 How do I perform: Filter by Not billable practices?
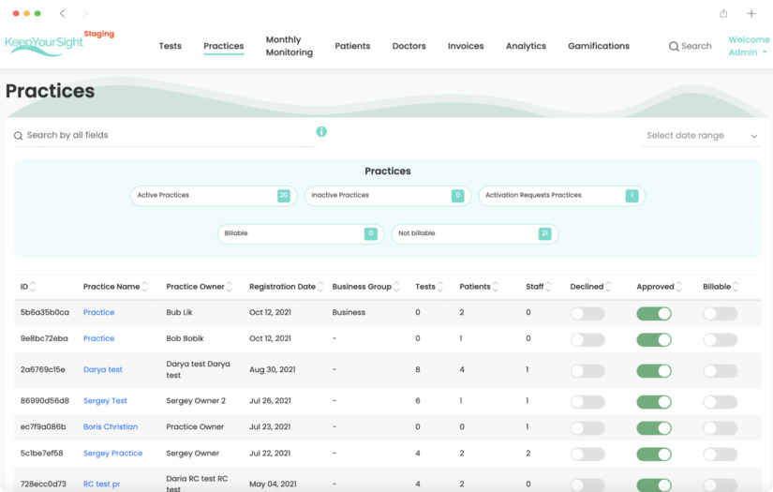pyautogui.click(x=475, y=233)
